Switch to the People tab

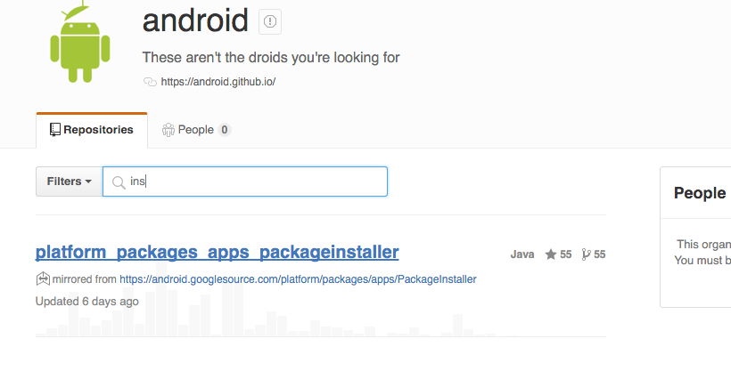195,130
